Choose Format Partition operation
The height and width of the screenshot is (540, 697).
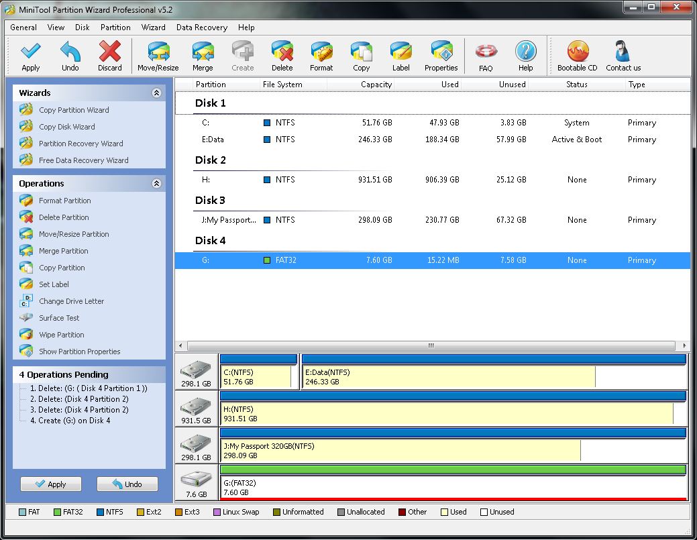coord(65,201)
